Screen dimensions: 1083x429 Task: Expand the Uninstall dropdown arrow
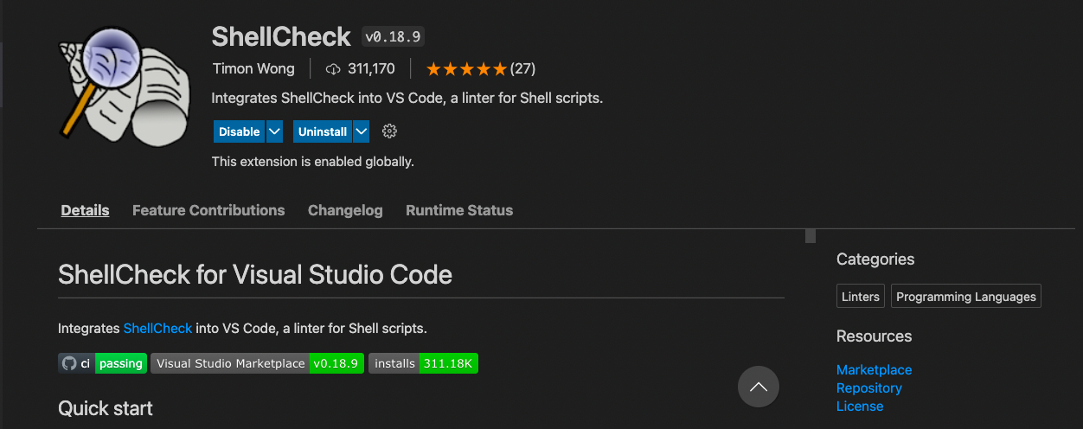tap(362, 131)
